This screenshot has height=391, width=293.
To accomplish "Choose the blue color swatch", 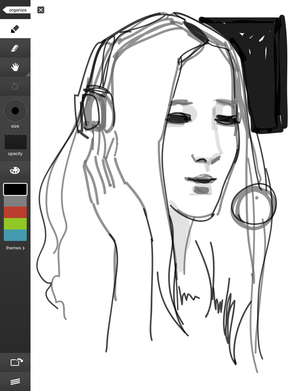I will click(15, 235).
